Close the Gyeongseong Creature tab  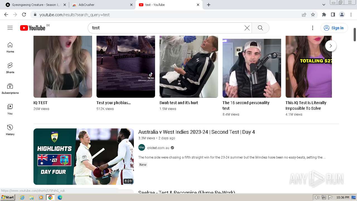tap(65, 5)
